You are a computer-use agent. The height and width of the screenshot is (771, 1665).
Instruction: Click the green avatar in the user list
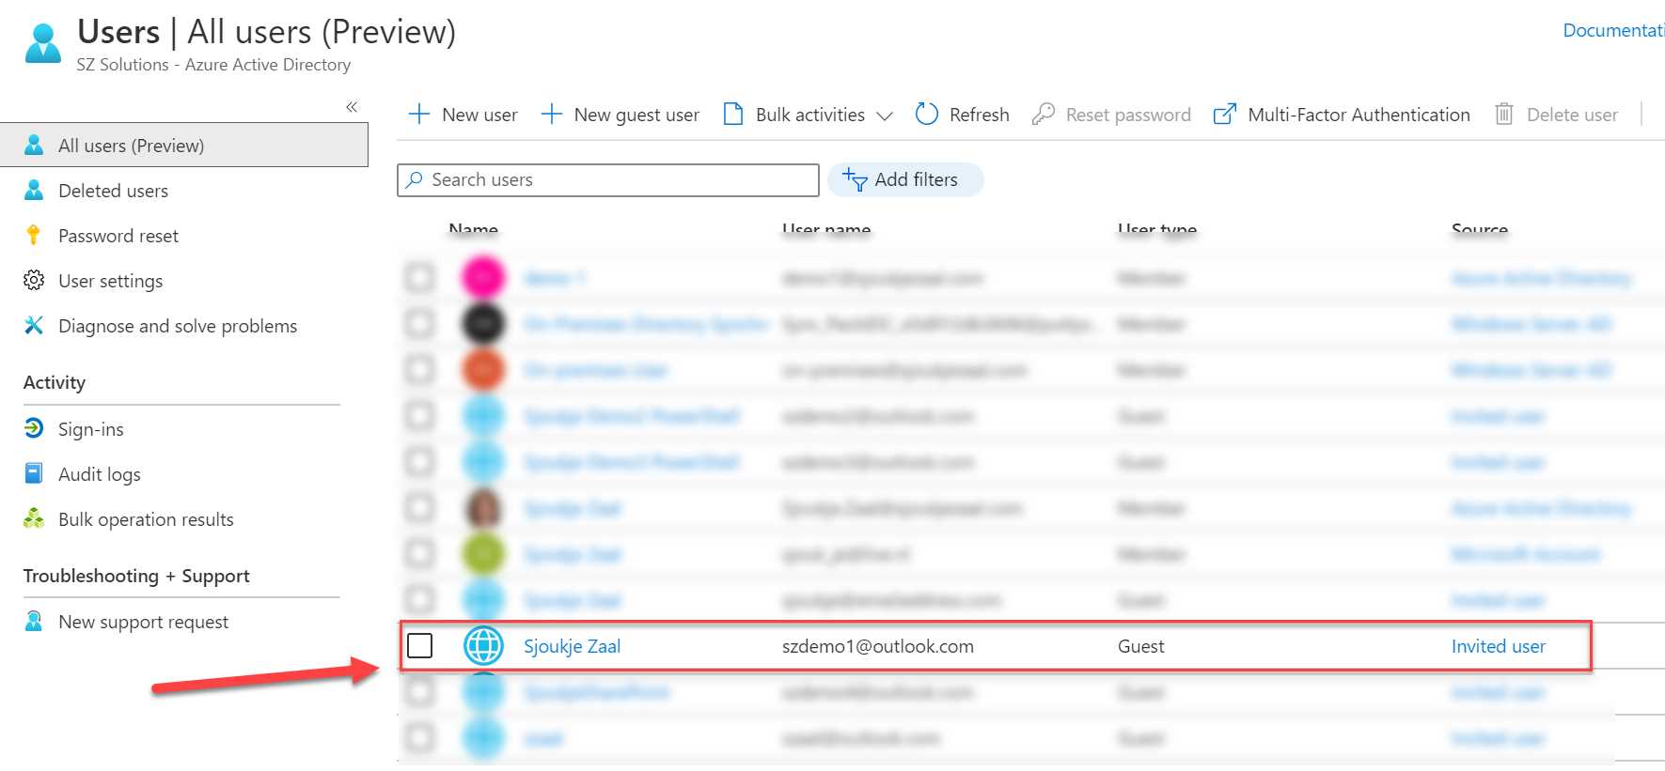point(483,554)
